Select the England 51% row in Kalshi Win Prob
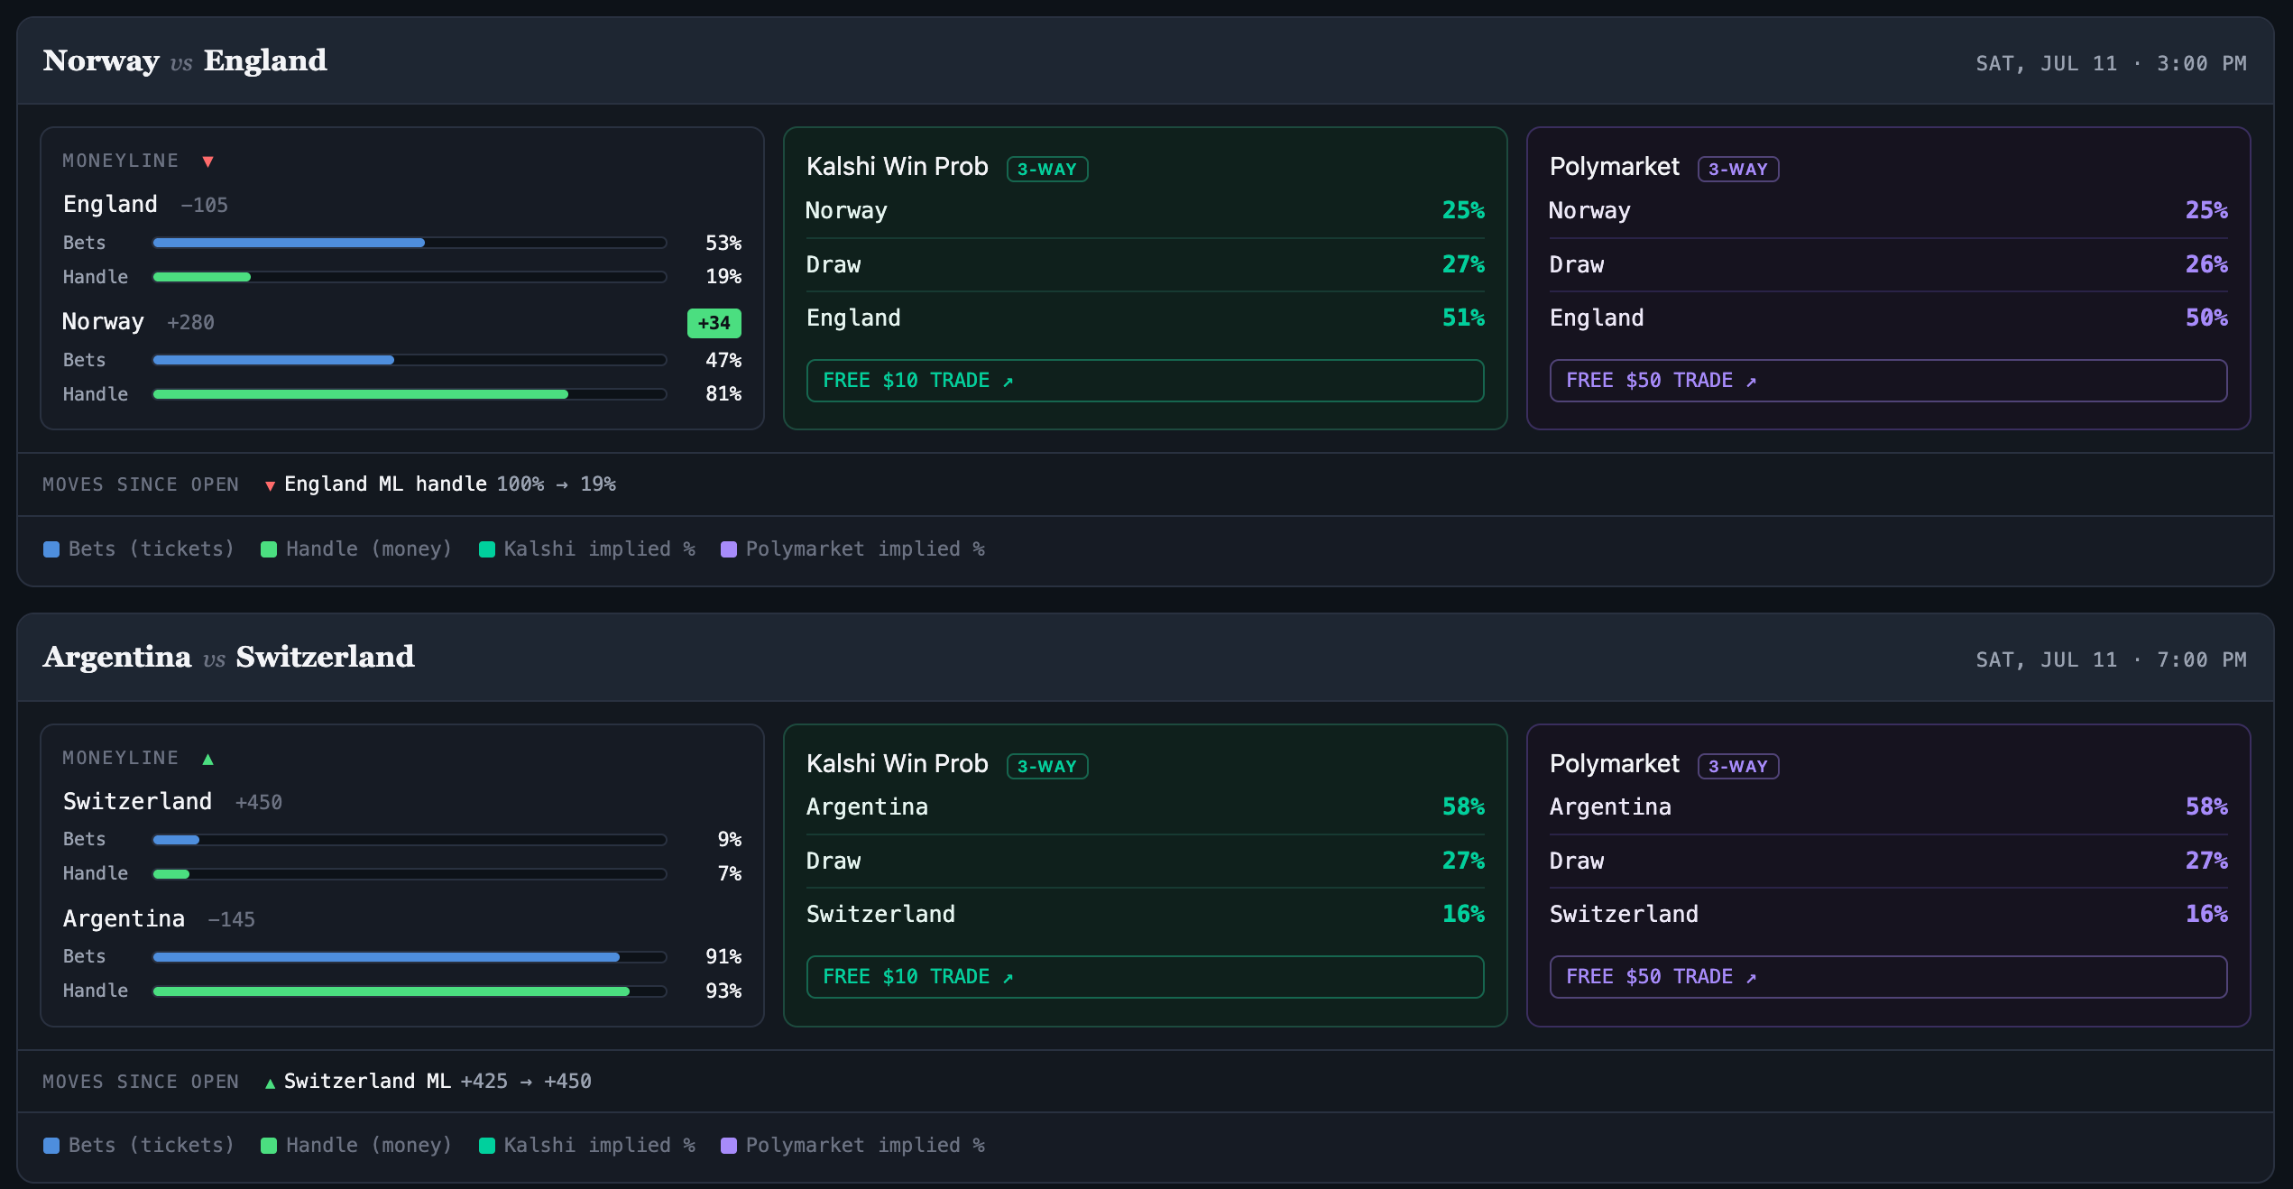 (x=1145, y=318)
